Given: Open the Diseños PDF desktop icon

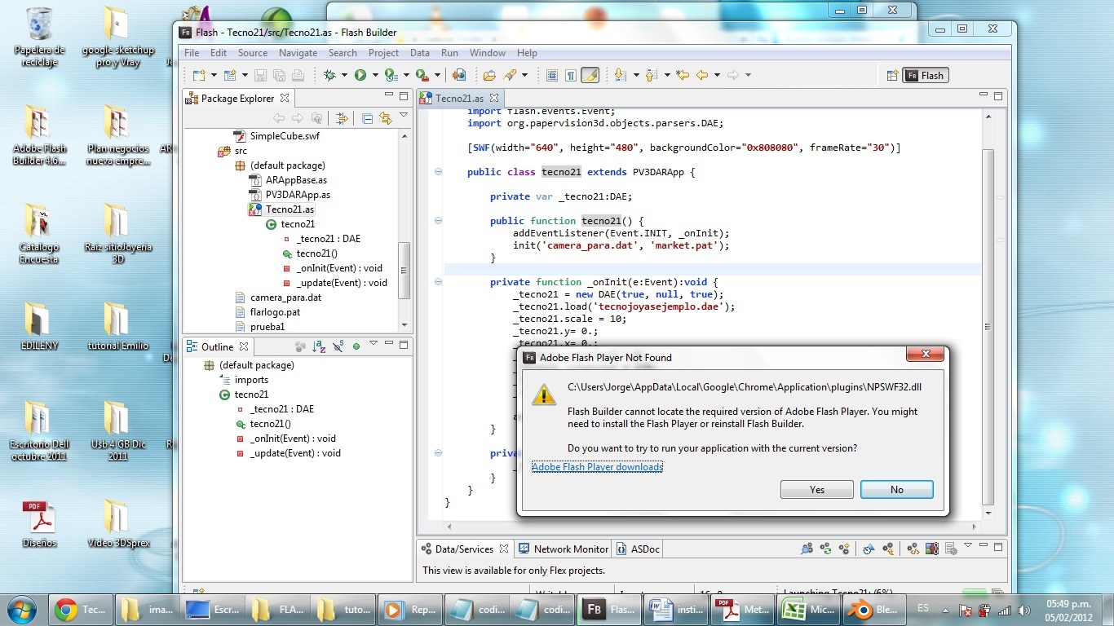Looking at the screenshot, I should pyautogui.click(x=39, y=525).
